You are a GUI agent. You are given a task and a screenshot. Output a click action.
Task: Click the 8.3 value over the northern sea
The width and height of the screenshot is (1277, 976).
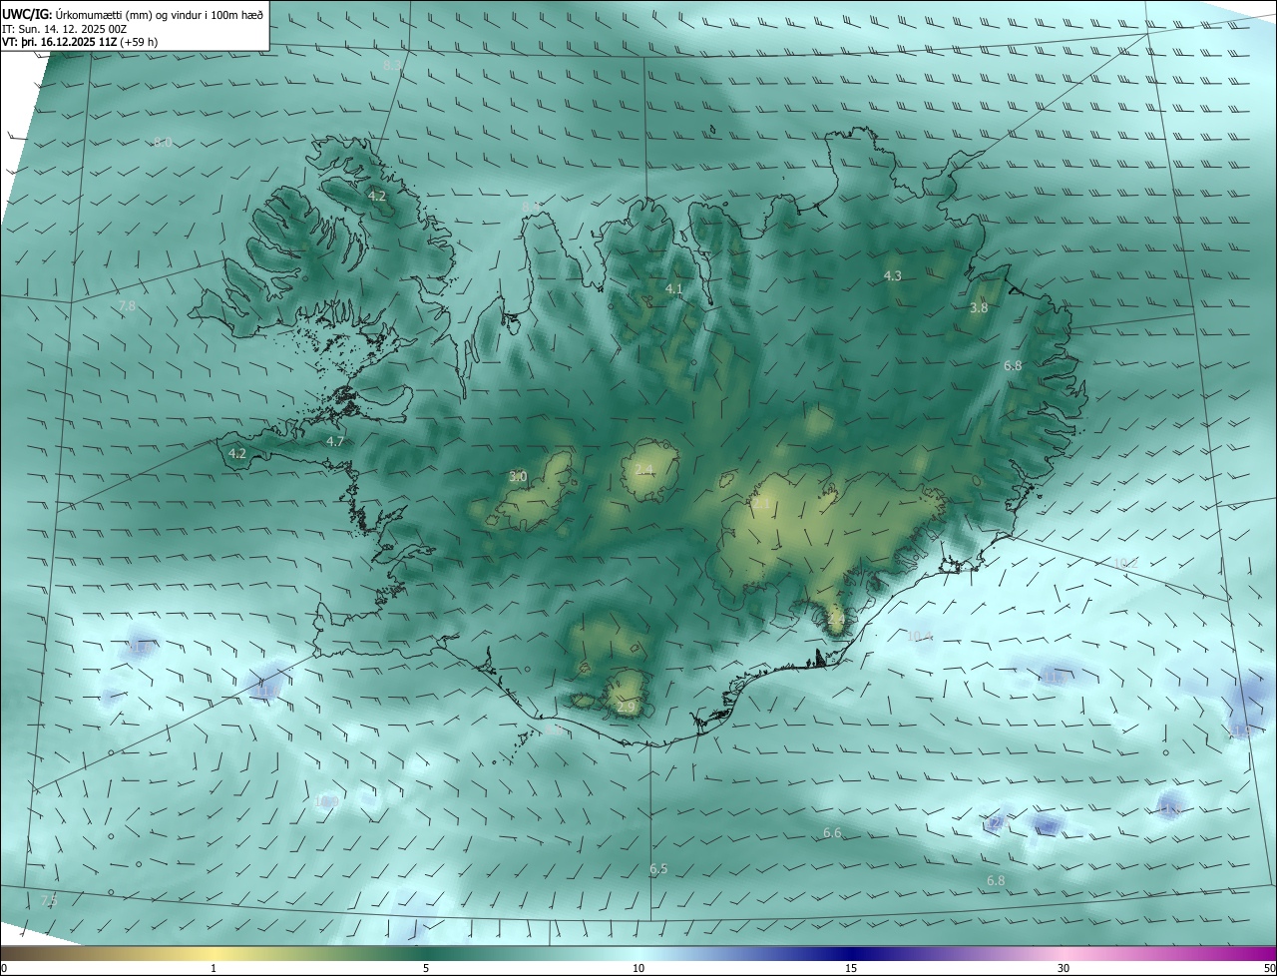click(392, 65)
